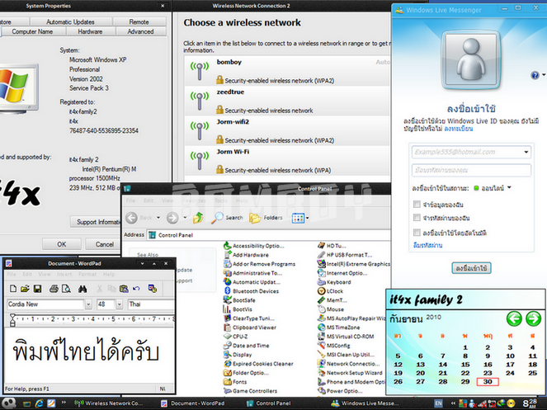Switch to Remote tab in System Properties
This screenshot has width=547, height=410.
point(139,21)
